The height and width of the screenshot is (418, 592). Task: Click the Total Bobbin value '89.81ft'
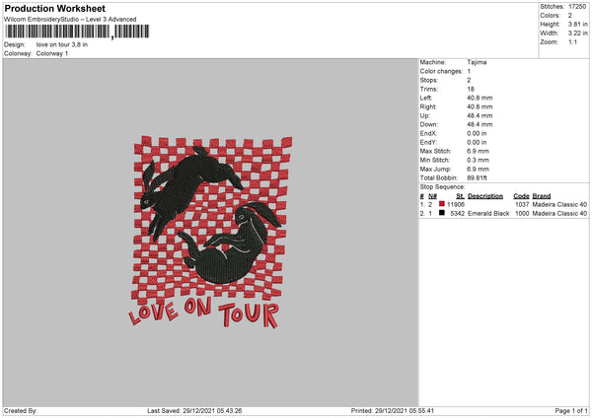click(x=477, y=178)
